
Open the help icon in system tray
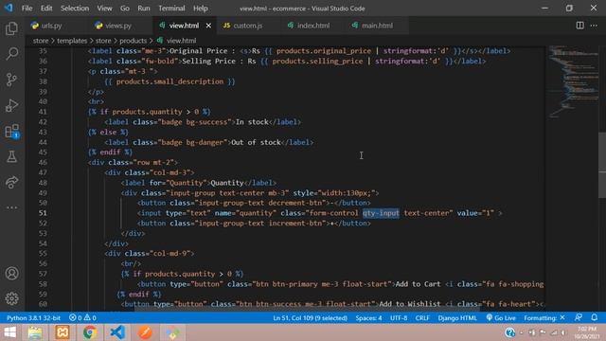(509, 332)
